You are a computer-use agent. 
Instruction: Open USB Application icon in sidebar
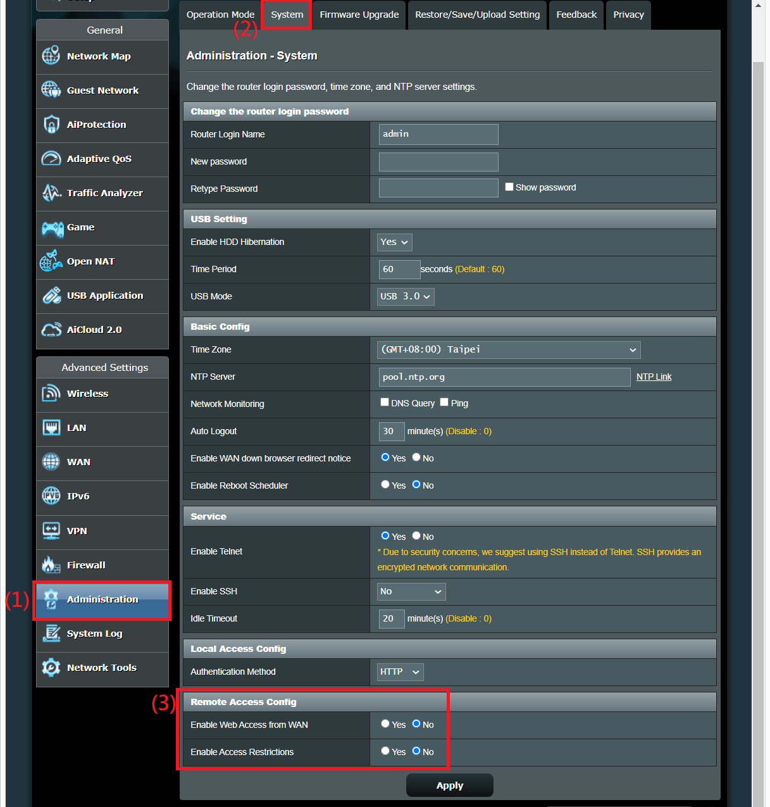(51, 296)
